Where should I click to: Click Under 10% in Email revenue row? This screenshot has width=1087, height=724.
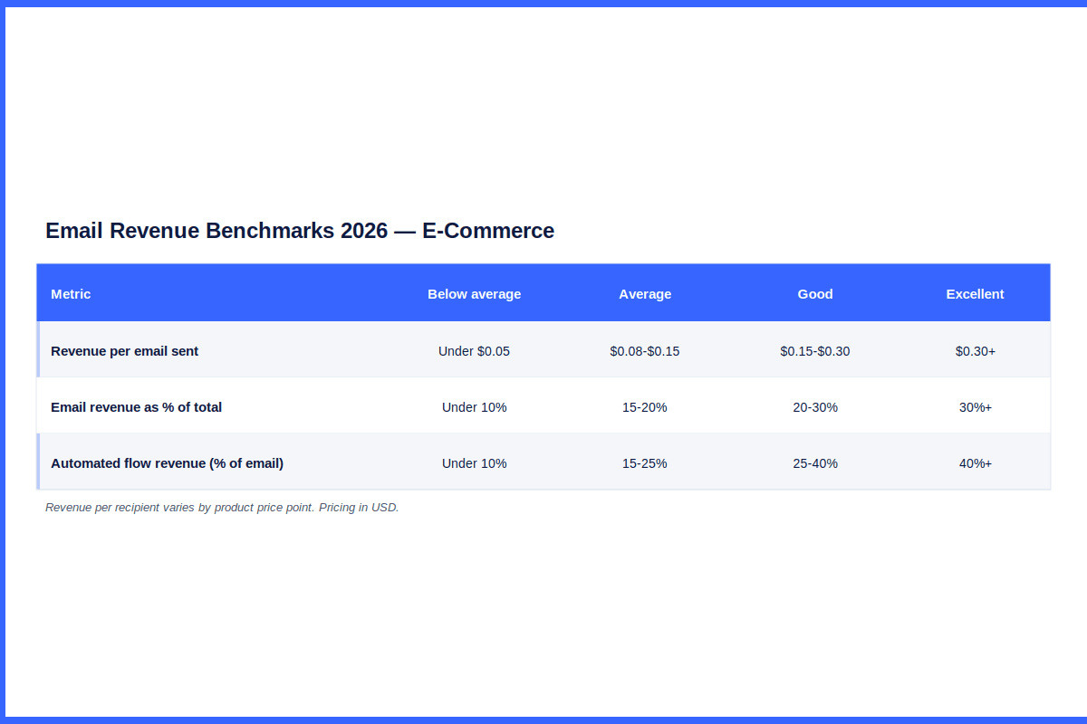[x=475, y=406]
